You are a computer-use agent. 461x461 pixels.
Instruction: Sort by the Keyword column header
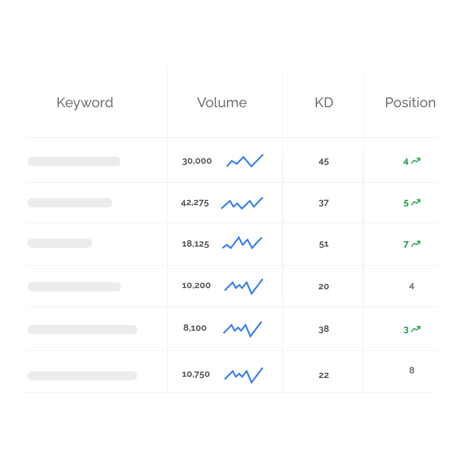[x=85, y=103]
